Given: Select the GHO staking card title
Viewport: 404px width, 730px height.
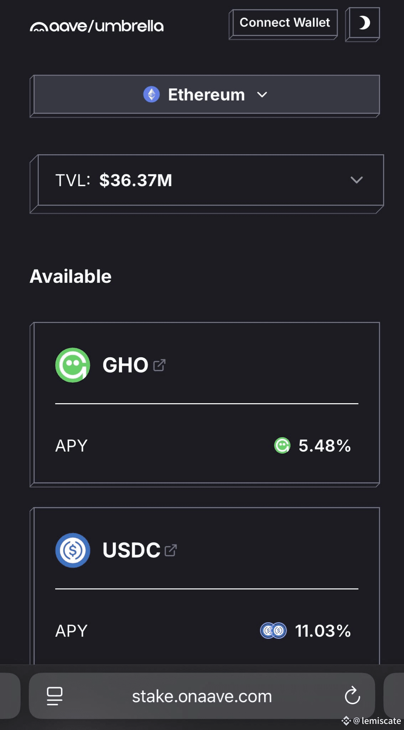Looking at the screenshot, I should 125,365.
